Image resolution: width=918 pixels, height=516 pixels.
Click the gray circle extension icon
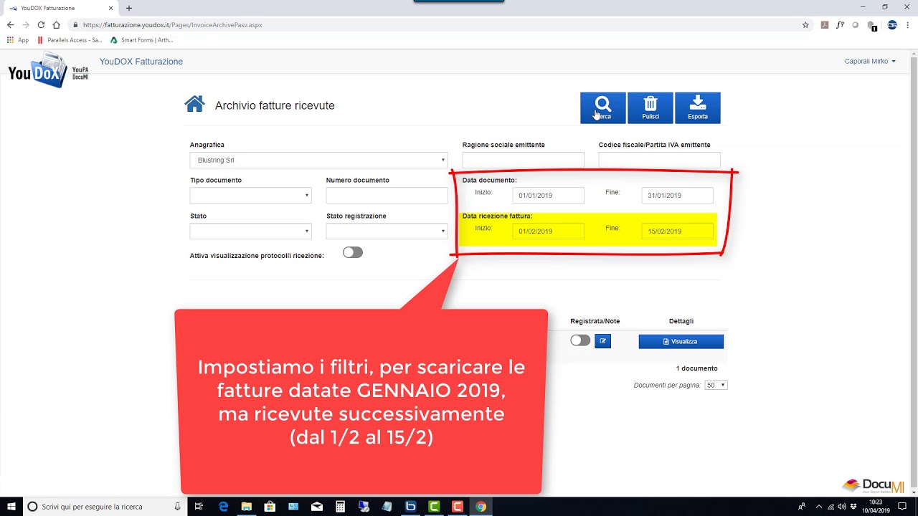click(x=856, y=24)
